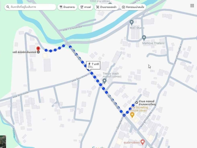This screenshot has width=197, height=148.
Task: Click the MAT Studio map pin
Action: (x=131, y=23)
